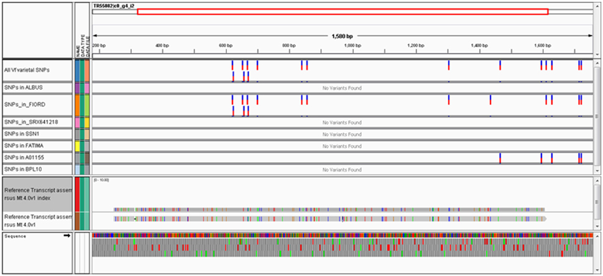Click the leftmost SNP marker in the A01155 track

(x=500, y=158)
